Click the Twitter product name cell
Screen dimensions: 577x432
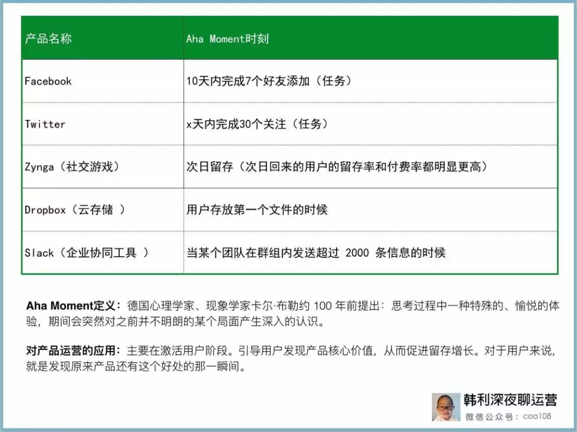[x=103, y=124]
